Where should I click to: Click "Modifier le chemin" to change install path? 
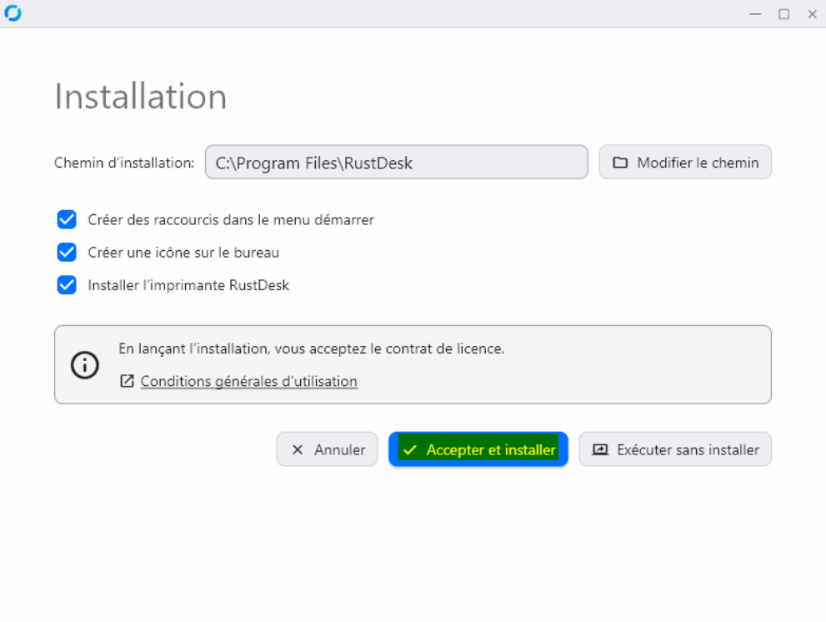[x=685, y=163]
